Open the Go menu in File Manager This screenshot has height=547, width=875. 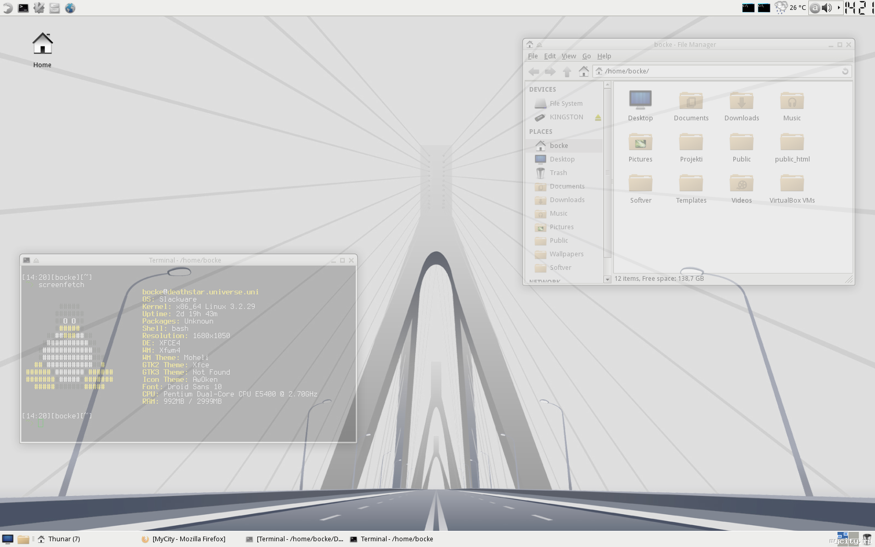tap(586, 56)
